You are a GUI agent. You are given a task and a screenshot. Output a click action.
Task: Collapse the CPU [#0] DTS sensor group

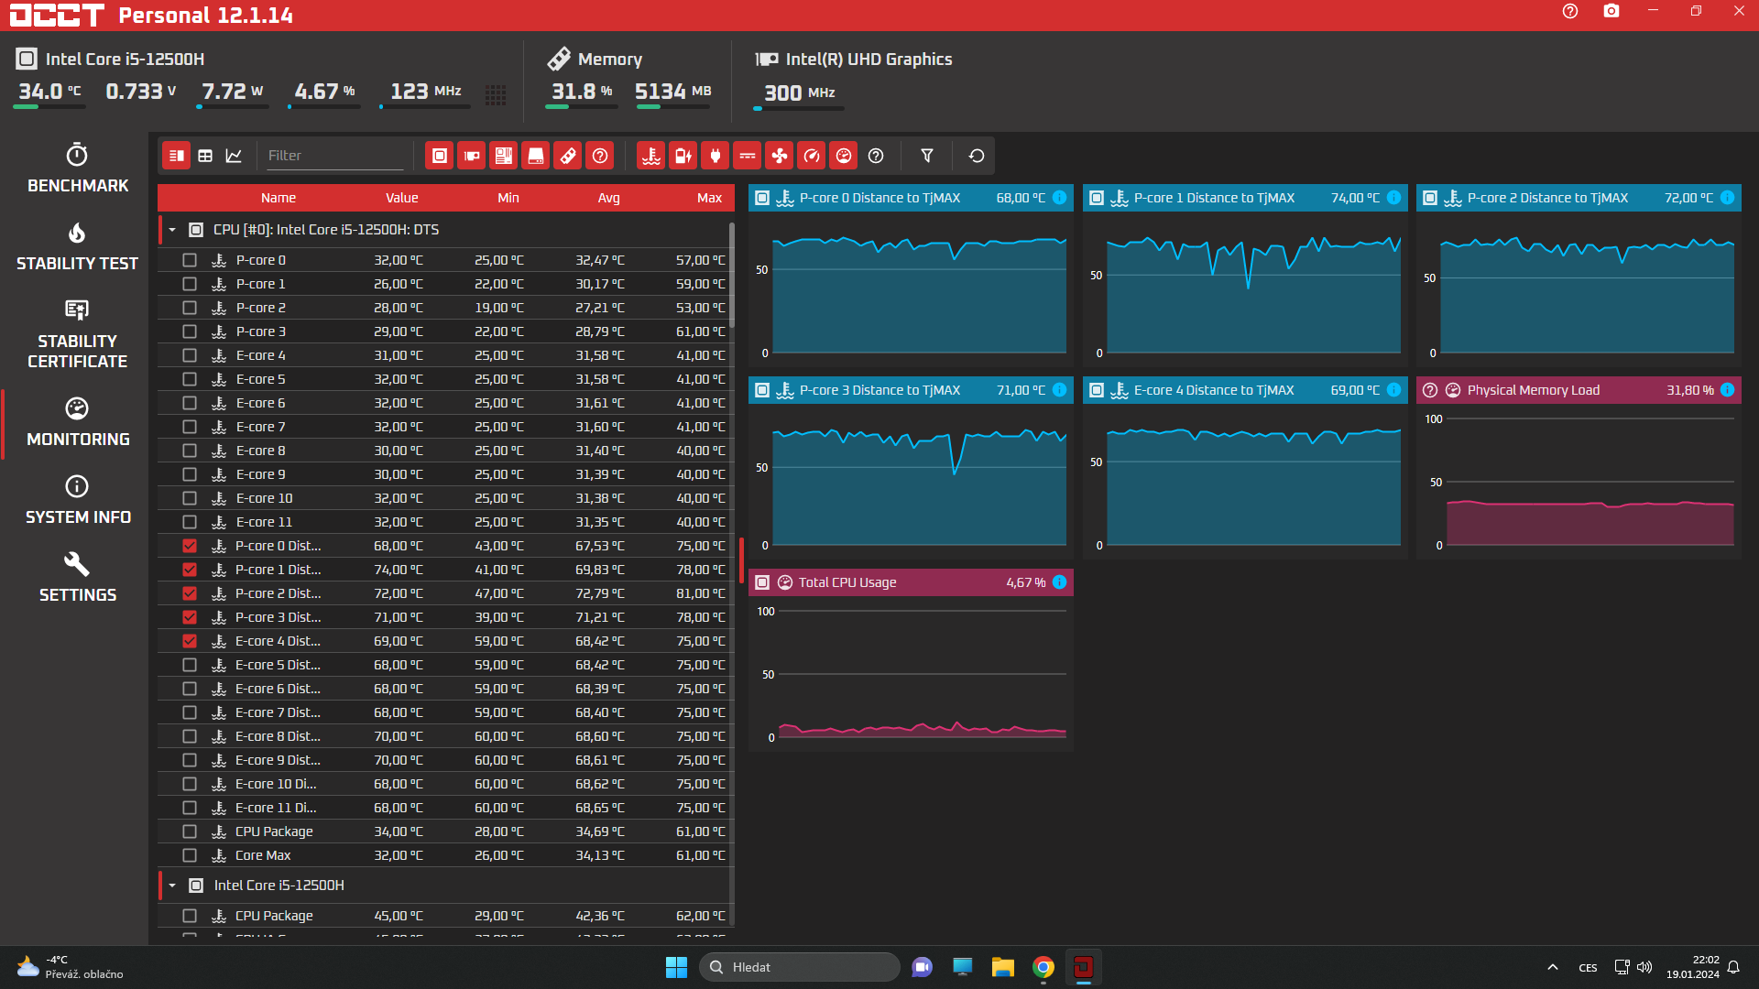coord(172,230)
